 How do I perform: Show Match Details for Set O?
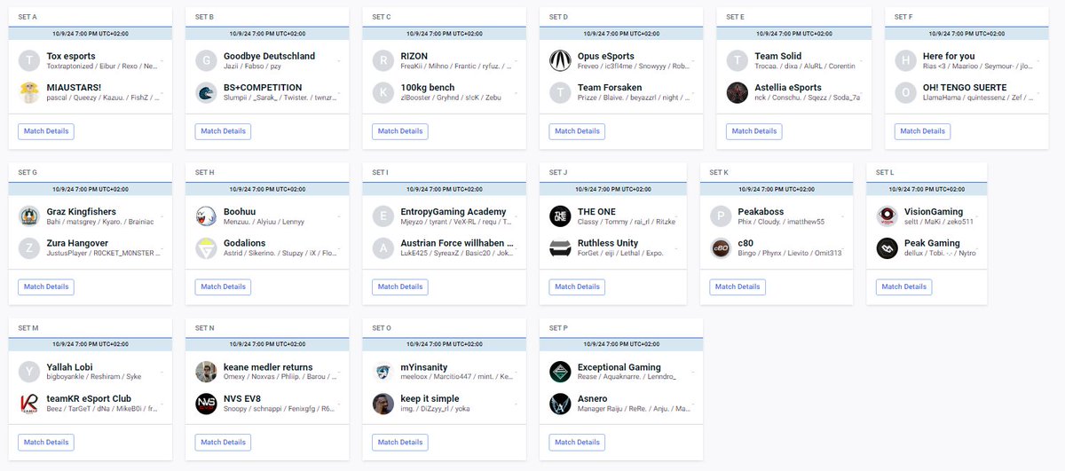(x=400, y=442)
